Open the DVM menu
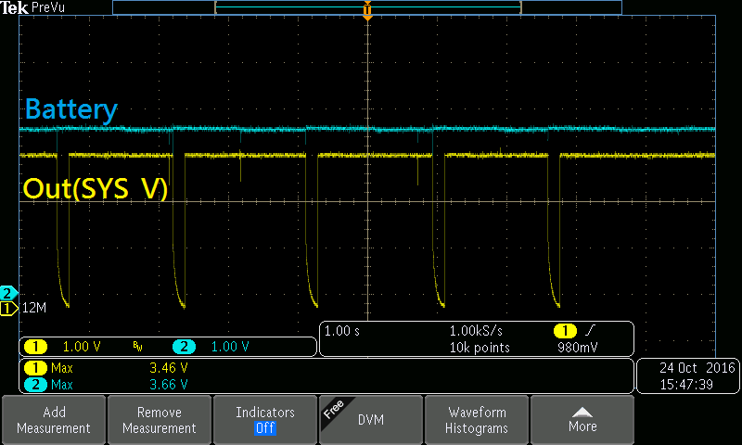 [x=371, y=420]
